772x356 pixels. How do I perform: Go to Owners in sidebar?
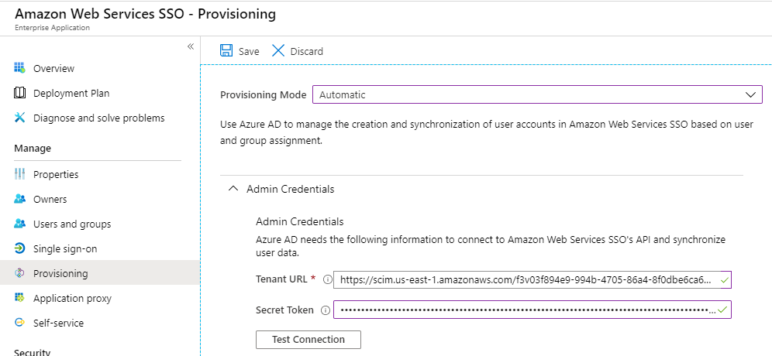coord(50,199)
